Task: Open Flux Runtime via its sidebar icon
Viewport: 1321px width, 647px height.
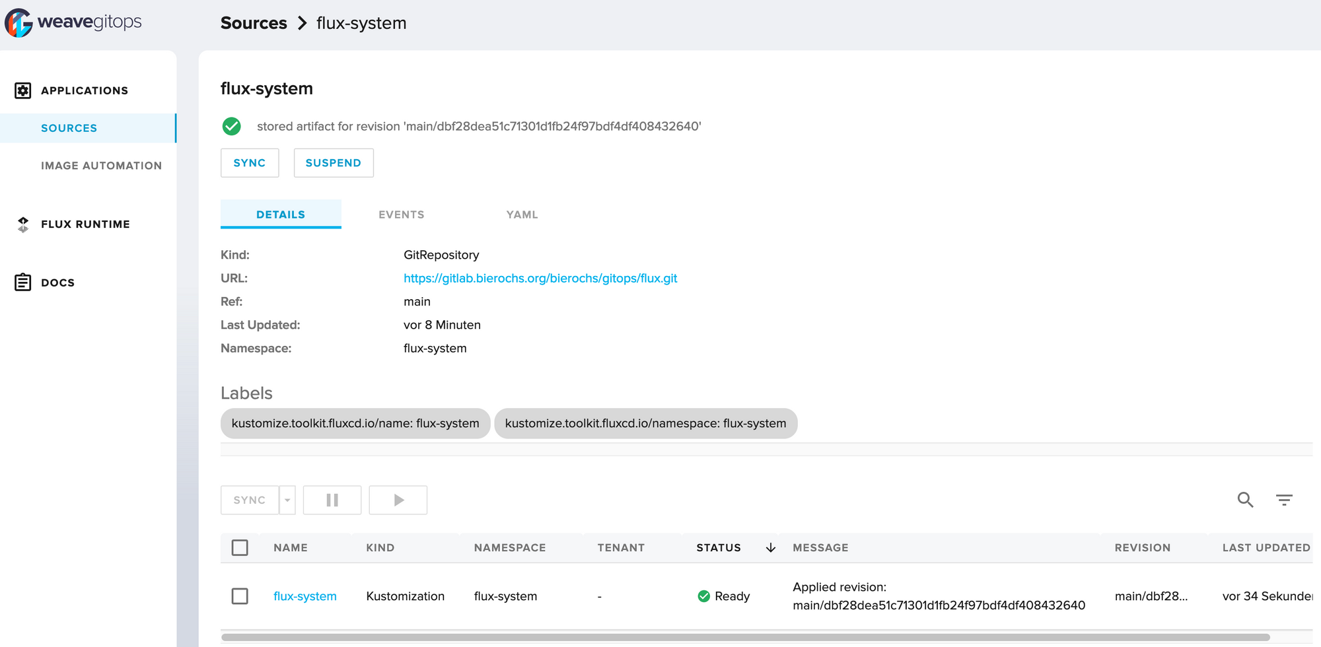Action: pos(23,224)
